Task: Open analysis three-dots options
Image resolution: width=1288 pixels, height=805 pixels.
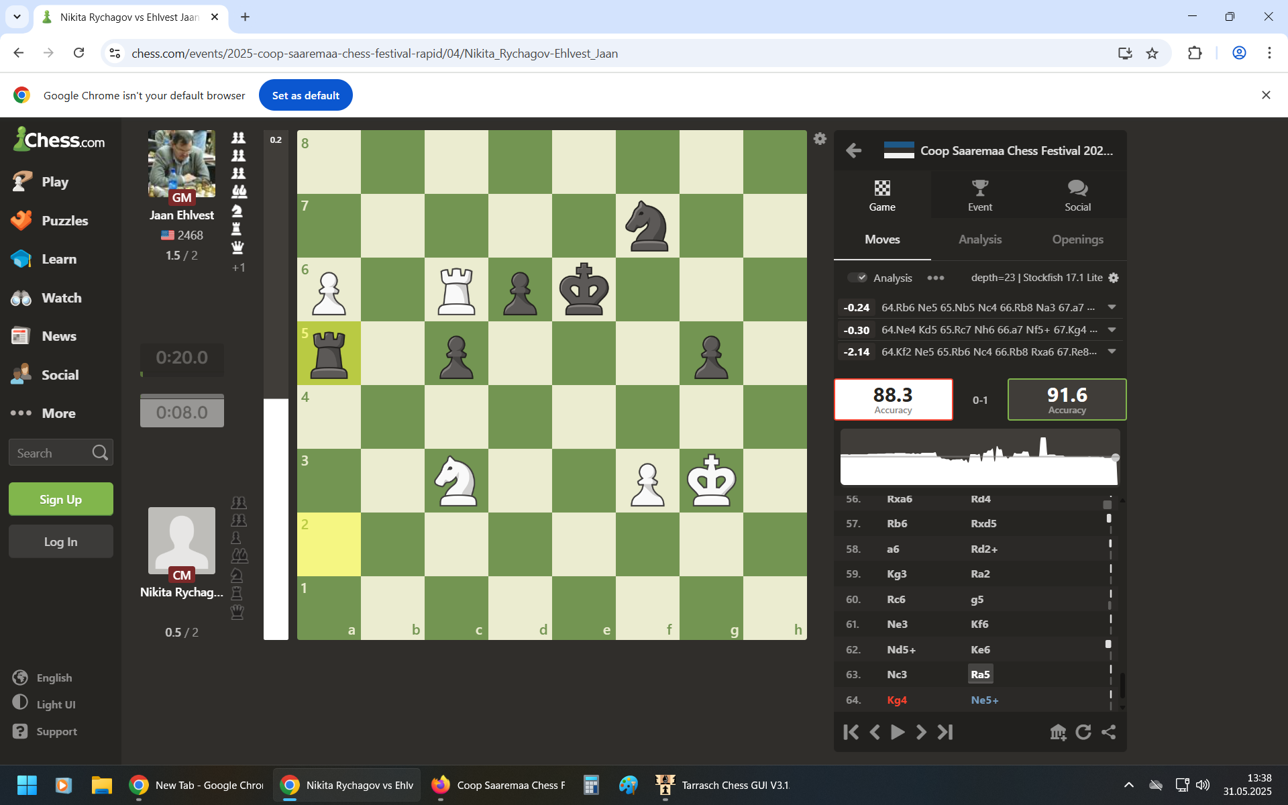Action: [x=936, y=278]
